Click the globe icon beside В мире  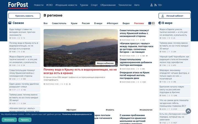click(160, 23)
